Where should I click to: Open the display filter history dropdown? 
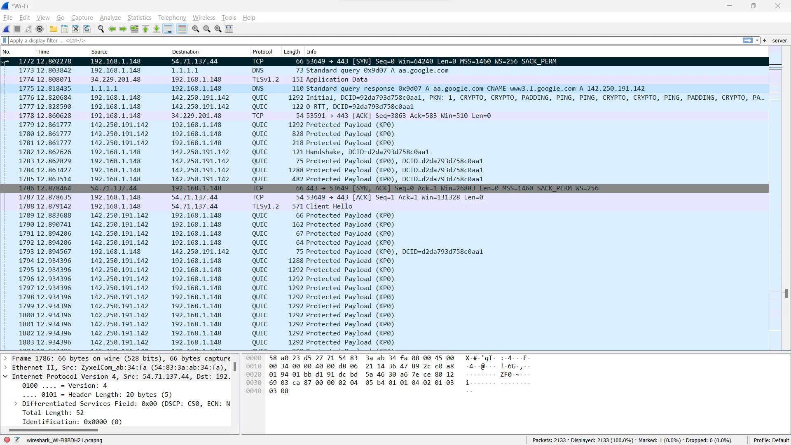(757, 40)
